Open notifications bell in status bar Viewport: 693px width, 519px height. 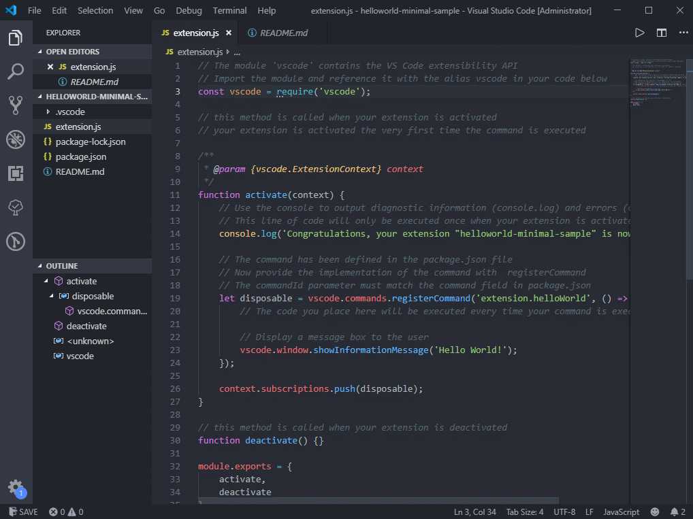677,512
